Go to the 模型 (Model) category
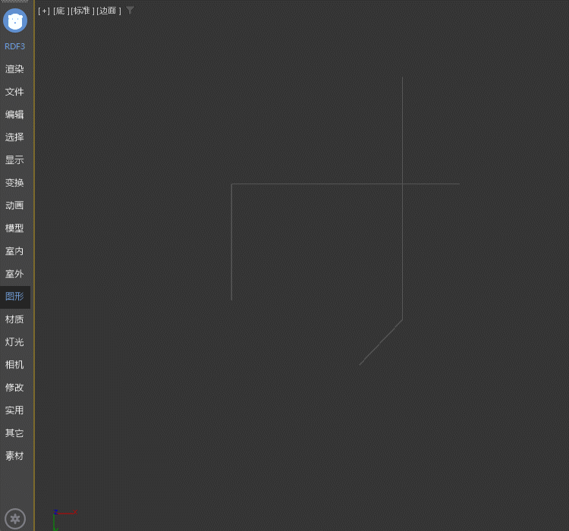 click(15, 228)
